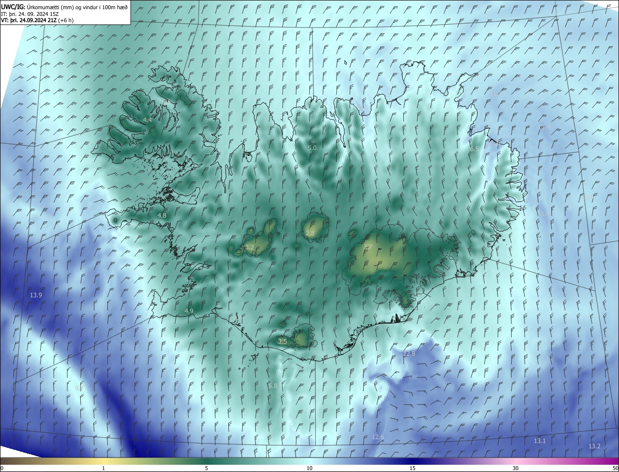This screenshot has width=619, height=472.
Task: Click the 3.5 value on the southern glacier
Action: click(282, 341)
